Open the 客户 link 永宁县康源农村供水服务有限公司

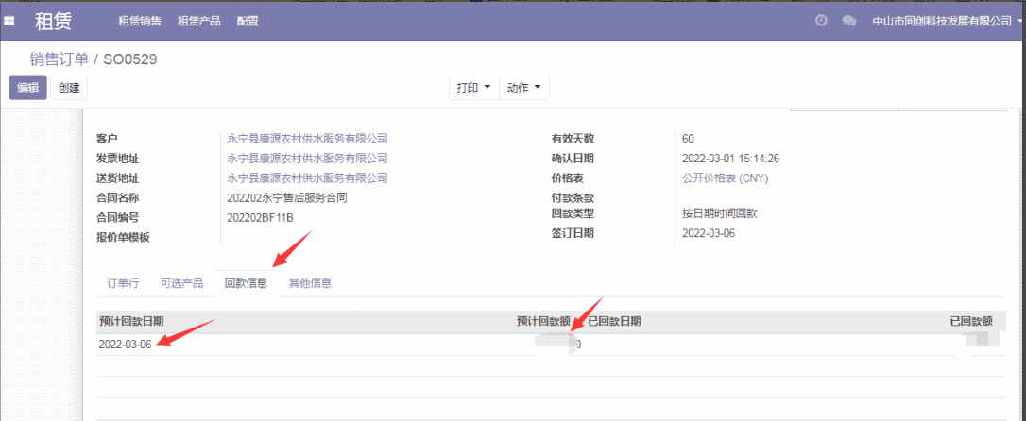tap(307, 139)
